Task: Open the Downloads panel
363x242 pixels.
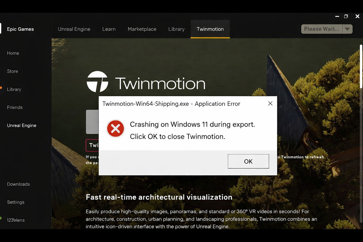Action: click(x=18, y=184)
